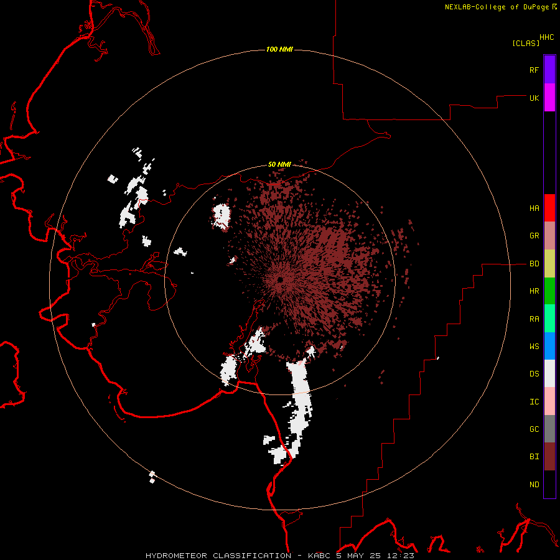Click the RA light green legend swatch
Viewport: 560px width, 560px height.
[x=549, y=319]
